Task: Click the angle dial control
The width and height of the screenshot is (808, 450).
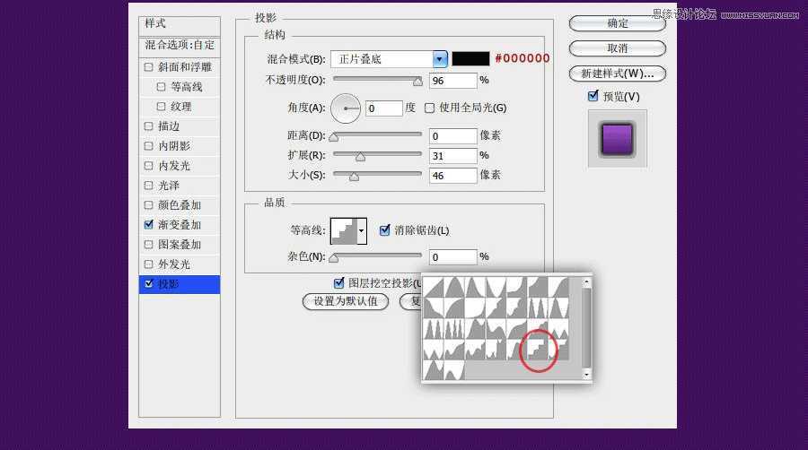Action: [x=345, y=108]
